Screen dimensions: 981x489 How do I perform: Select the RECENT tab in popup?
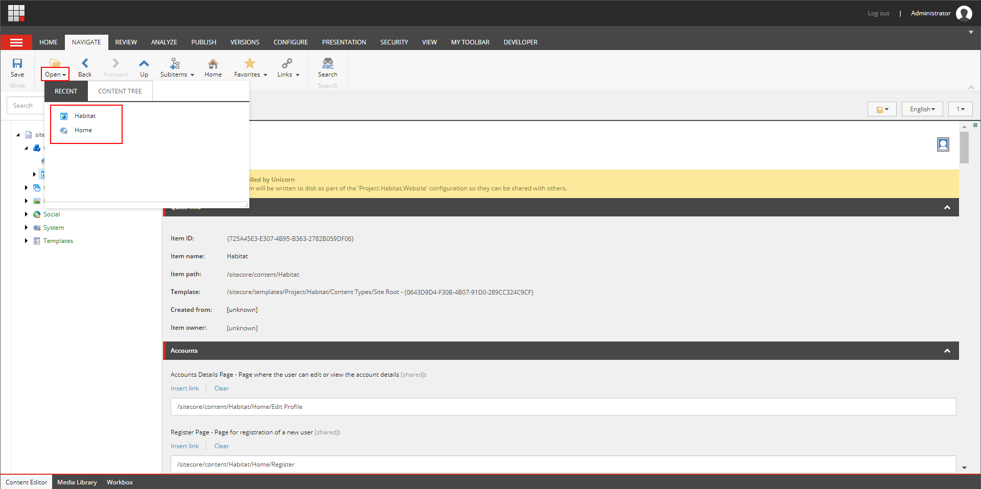click(66, 91)
